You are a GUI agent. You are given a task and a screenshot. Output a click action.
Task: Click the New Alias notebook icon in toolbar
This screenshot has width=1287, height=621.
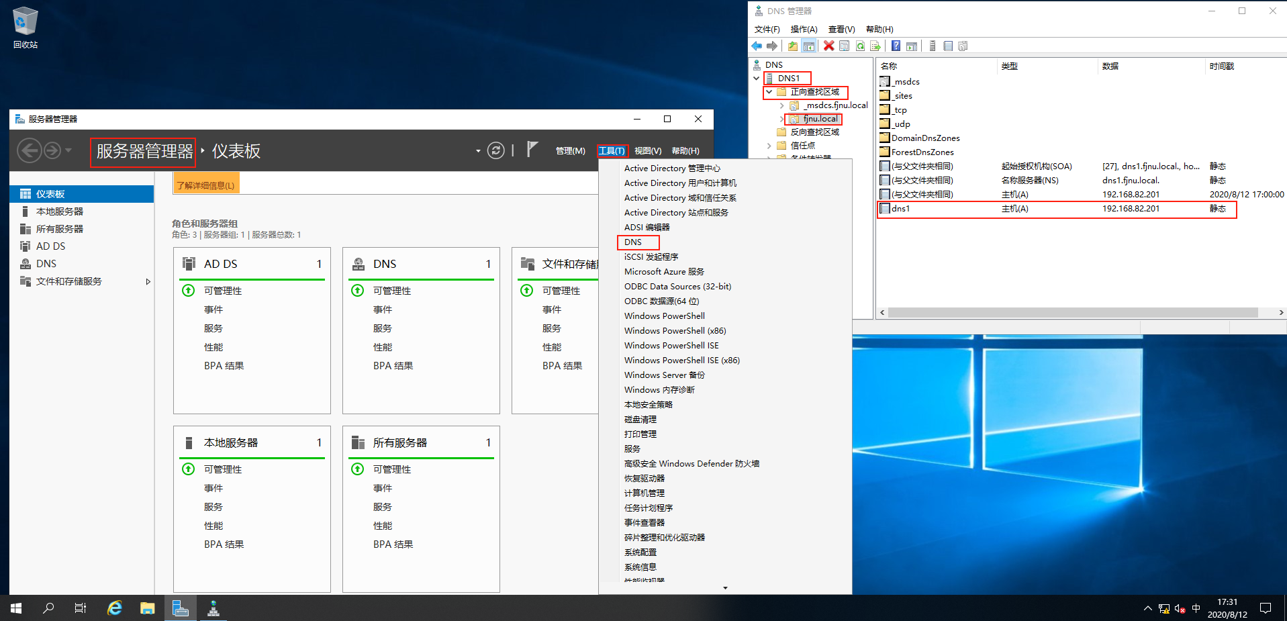click(x=948, y=46)
